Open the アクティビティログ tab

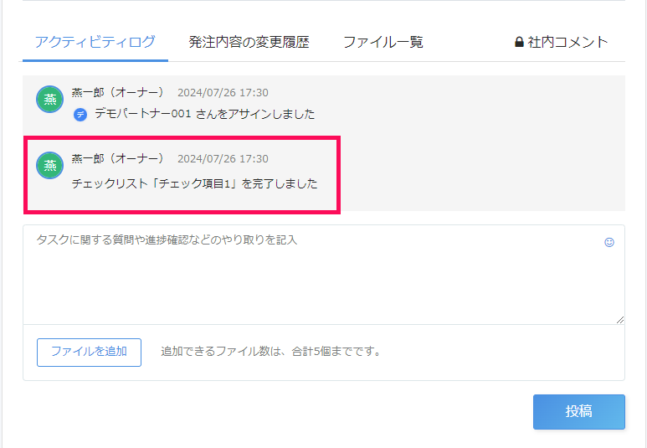pos(95,42)
